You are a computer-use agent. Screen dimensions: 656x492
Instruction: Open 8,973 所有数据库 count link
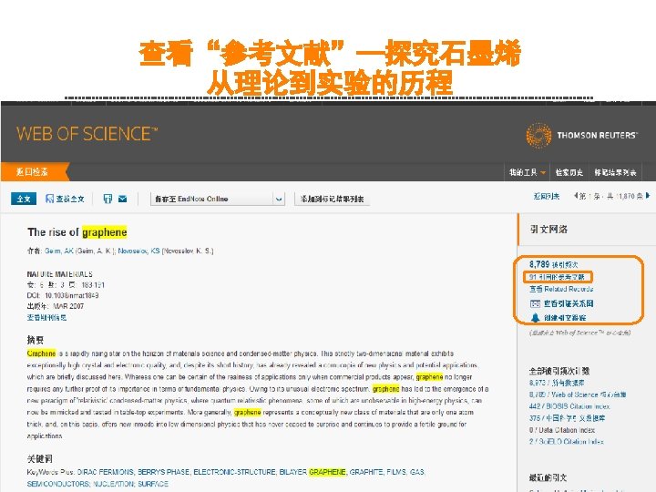557,383
